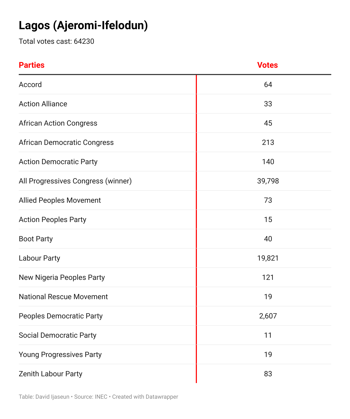Click the 2,607 votes value
Image resolution: width=350 pixels, height=419 pixels.
click(268, 316)
